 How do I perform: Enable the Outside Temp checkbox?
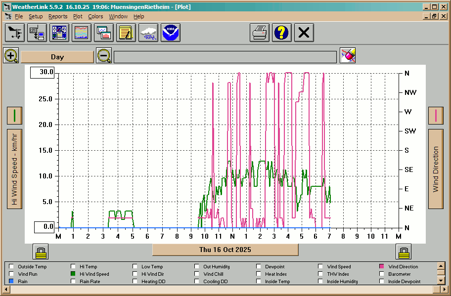pyautogui.click(x=11, y=267)
